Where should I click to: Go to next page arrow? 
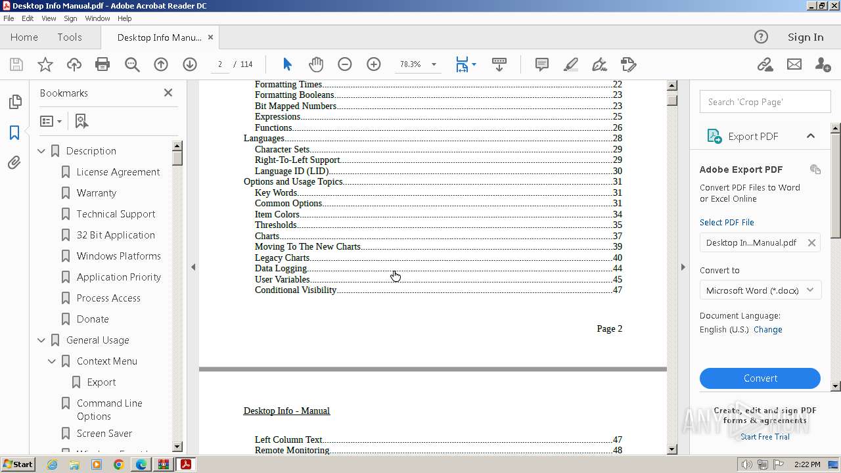[190, 64]
